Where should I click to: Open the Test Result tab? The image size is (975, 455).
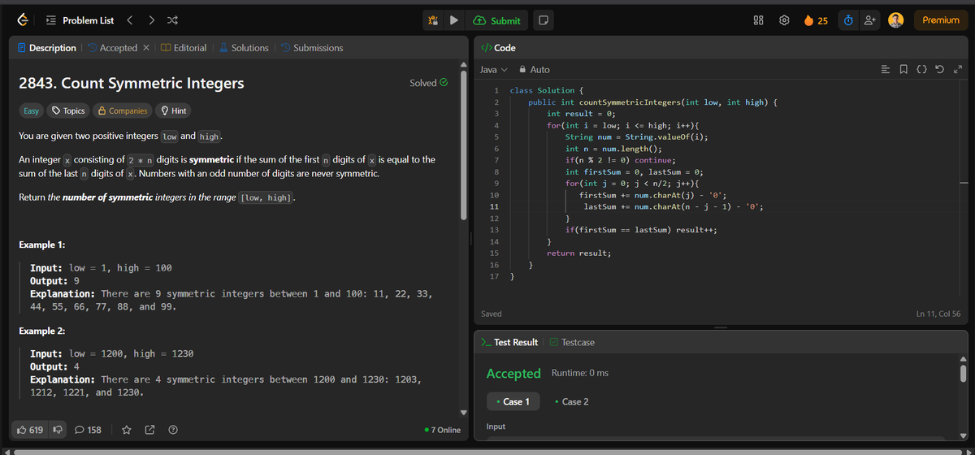(509, 342)
